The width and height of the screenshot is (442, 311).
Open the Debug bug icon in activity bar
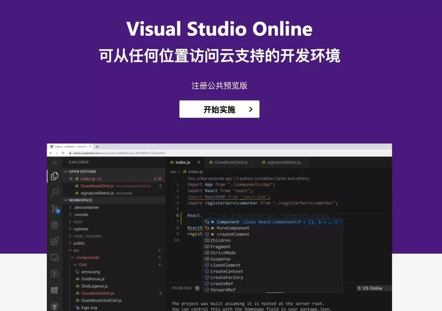tap(55, 225)
